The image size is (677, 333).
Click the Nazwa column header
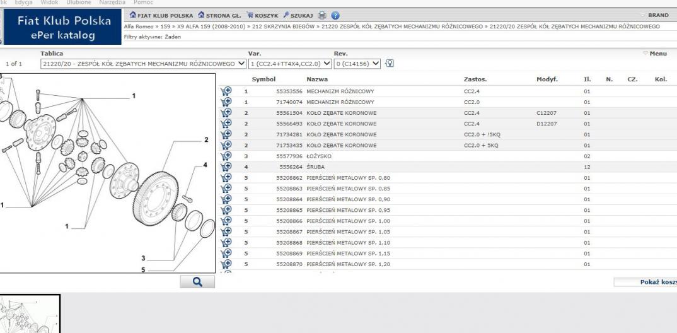click(x=317, y=79)
